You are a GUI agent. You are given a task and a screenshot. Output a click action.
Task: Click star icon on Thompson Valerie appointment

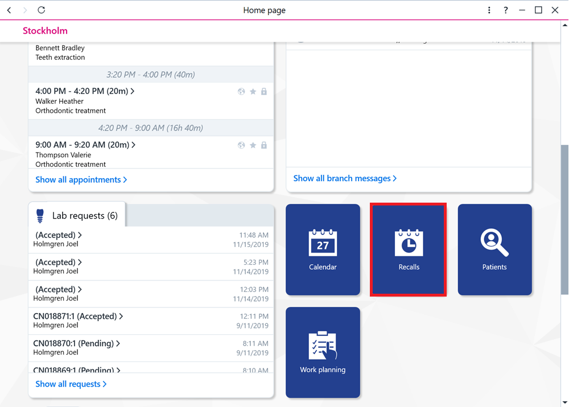[x=253, y=145]
